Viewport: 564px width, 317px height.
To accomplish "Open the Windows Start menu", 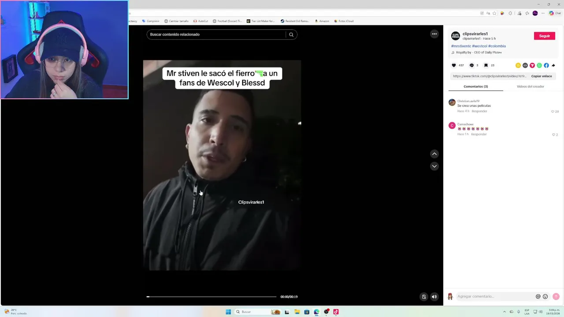I will tap(228, 312).
